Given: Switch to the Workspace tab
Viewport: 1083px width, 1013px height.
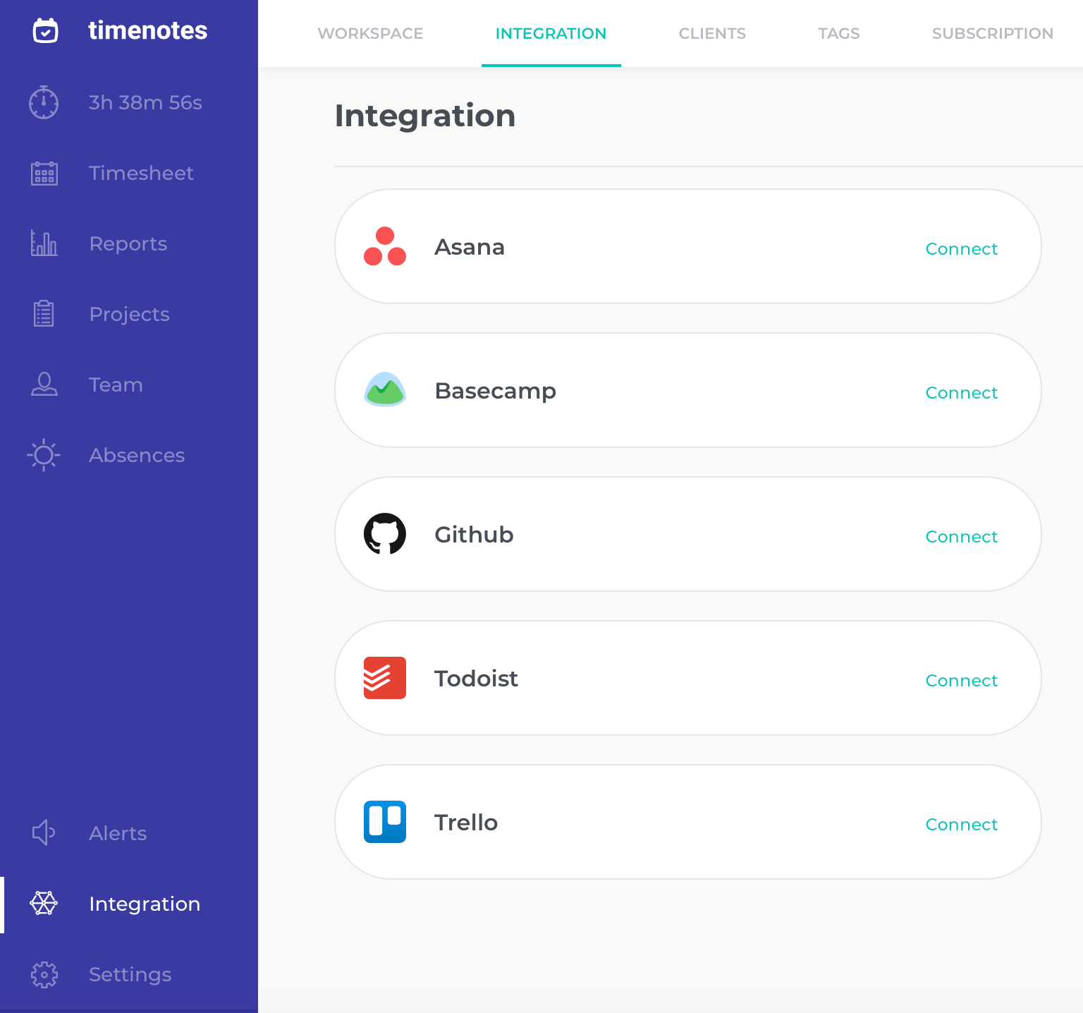Looking at the screenshot, I should (370, 33).
